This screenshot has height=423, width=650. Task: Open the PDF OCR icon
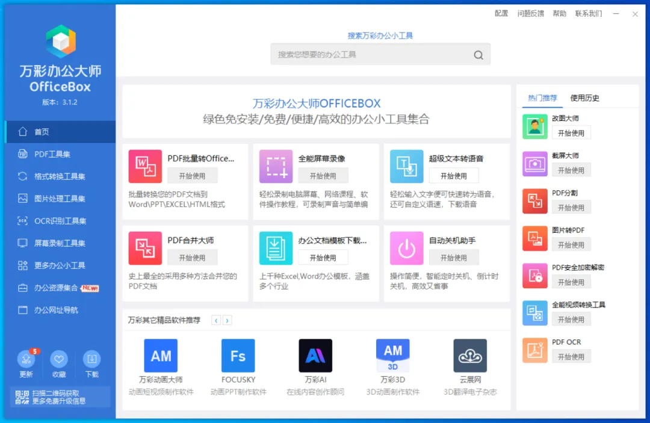[x=535, y=350]
